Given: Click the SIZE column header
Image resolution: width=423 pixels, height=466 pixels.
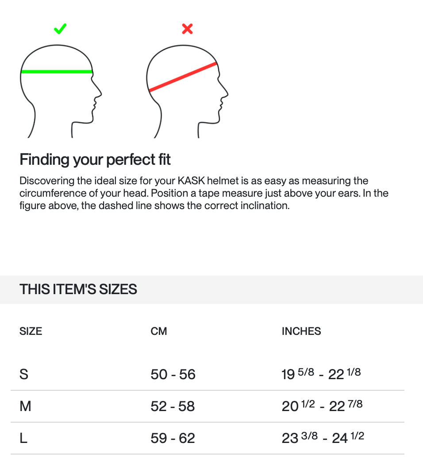Looking at the screenshot, I should pyautogui.click(x=31, y=331).
